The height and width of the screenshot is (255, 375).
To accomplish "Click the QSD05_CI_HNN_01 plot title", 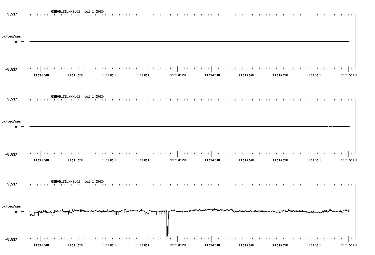I will (x=66, y=97).
